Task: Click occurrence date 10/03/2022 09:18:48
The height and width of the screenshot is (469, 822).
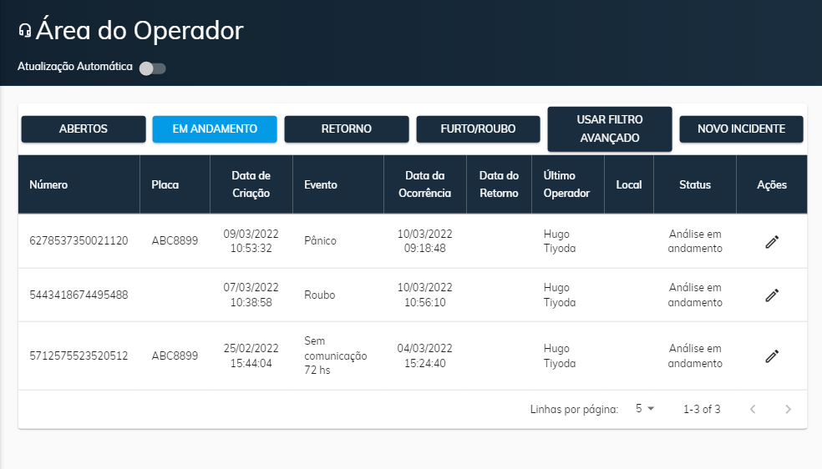Action: tap(424, 241)
